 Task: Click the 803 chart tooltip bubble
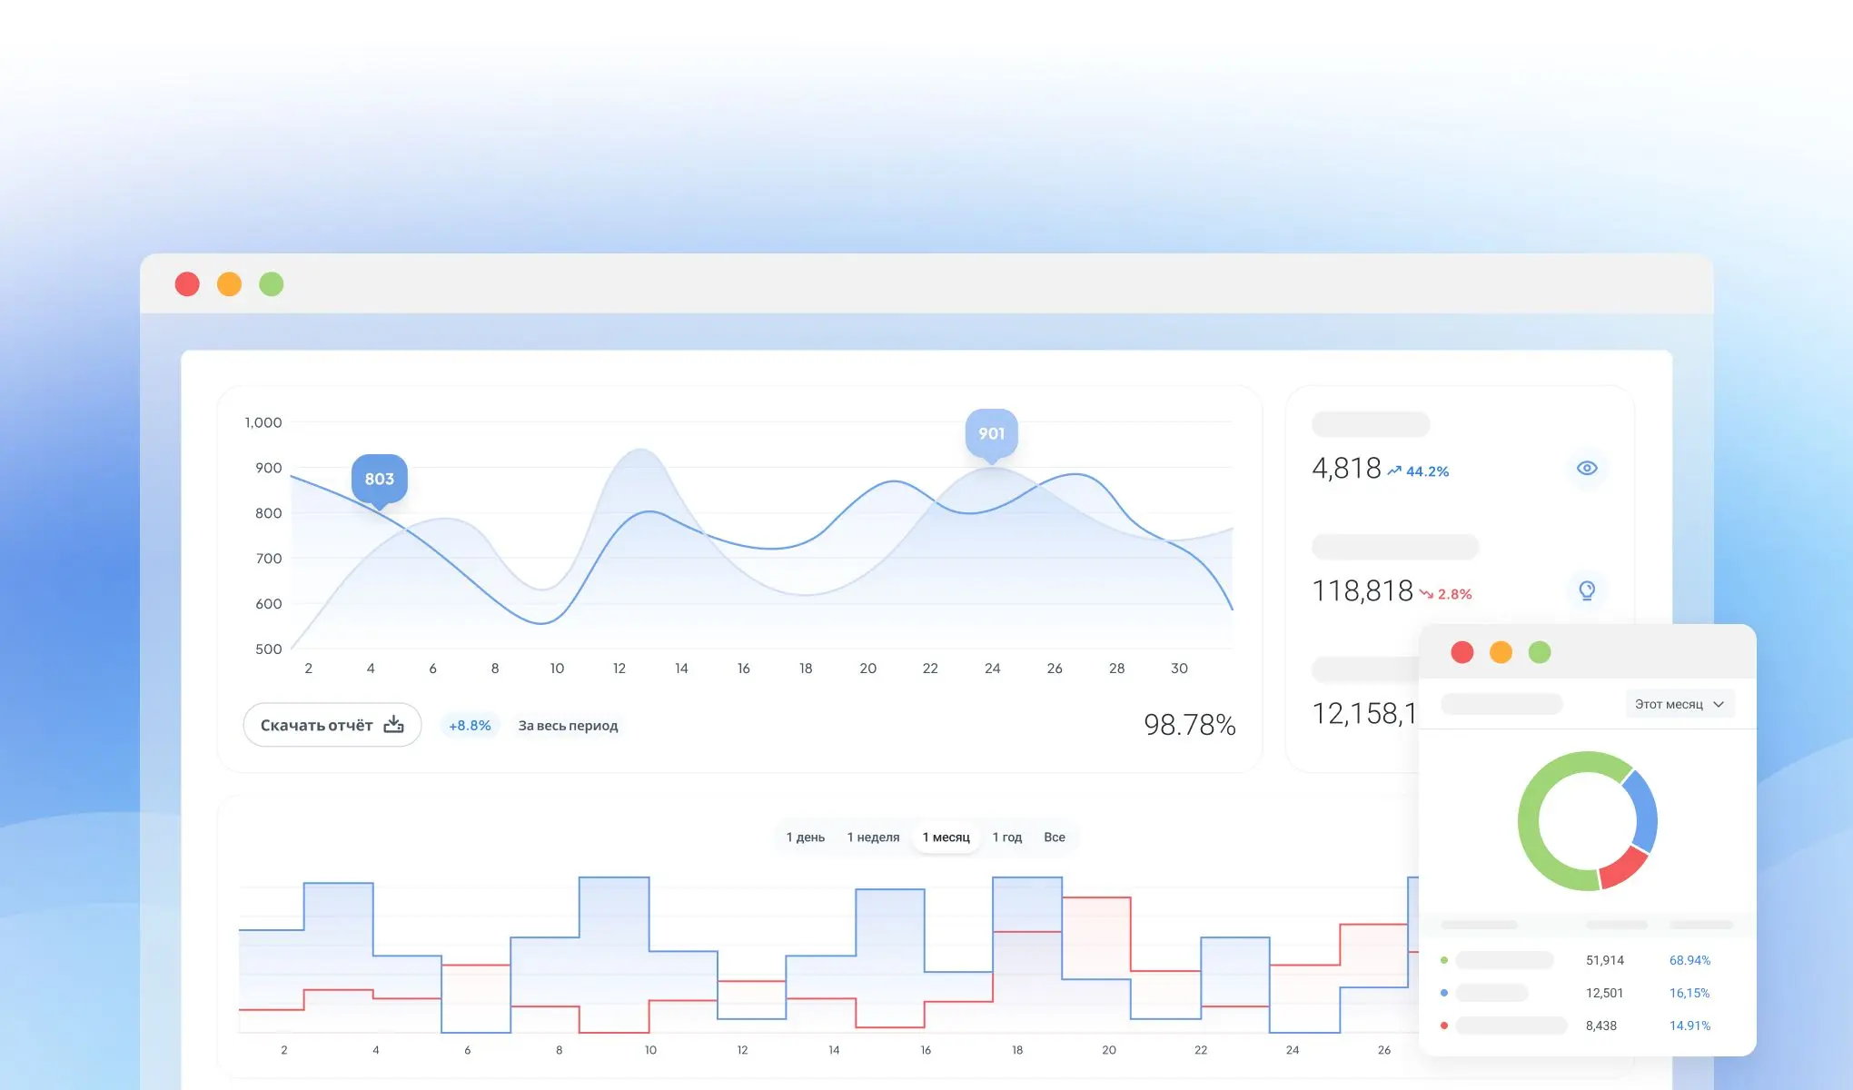point(379,478)
